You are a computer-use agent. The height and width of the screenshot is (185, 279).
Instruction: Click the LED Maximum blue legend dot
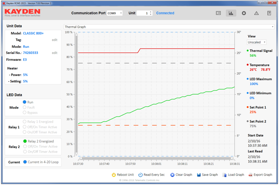(248, 79)
